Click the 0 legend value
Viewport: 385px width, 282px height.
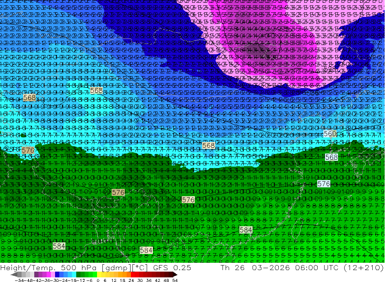pos(98,280)
